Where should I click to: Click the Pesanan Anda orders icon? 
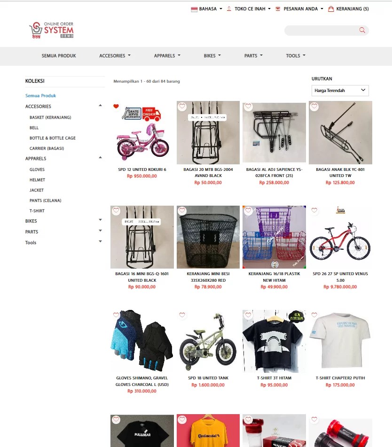point(278,9)
